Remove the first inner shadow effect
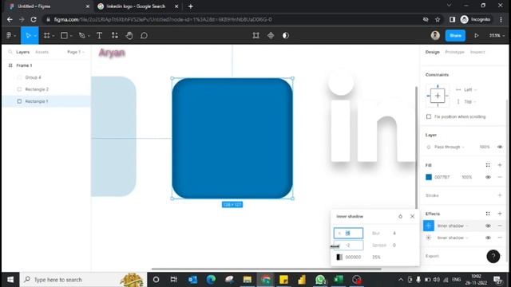This screenshot has width=511, height=287. coord(500,226)
